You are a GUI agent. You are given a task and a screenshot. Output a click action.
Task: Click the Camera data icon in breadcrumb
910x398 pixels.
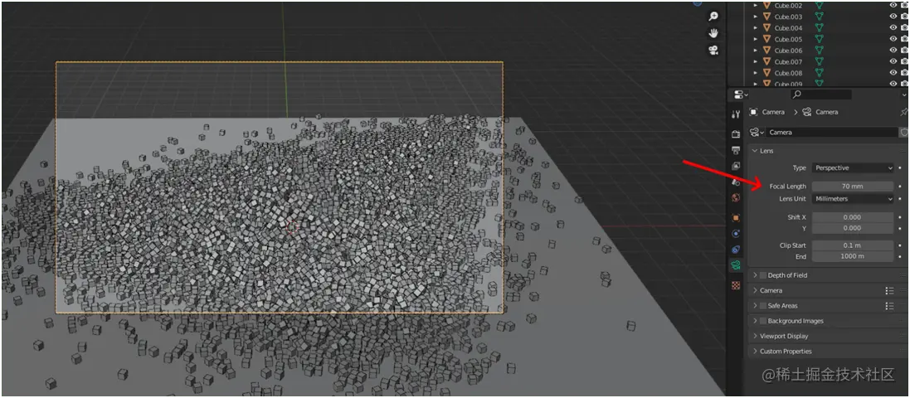(x=806, y=112)
